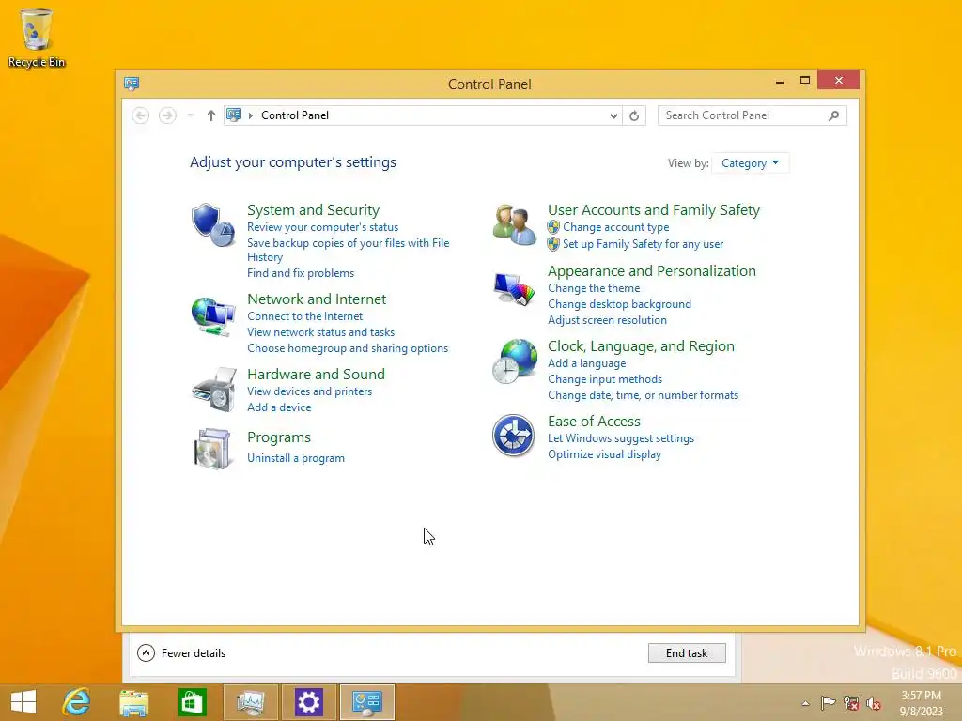Open Hardware and Sound printer icon
The height and width of the screenshot is (721, 962).
pyautogui.click(x=213, y=390)
